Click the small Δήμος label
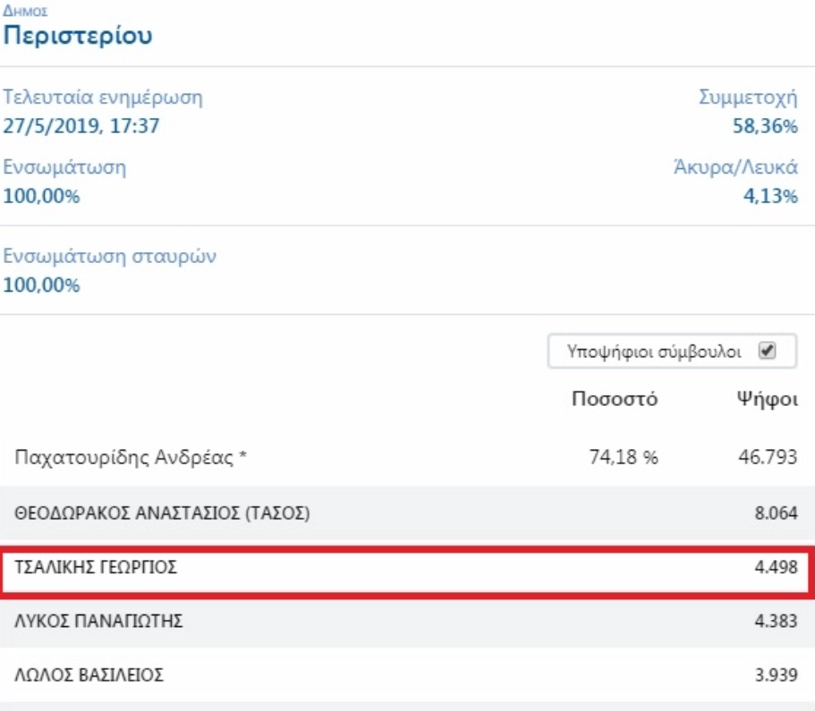This screenshot has width=815, height=711. coord(26,12)
